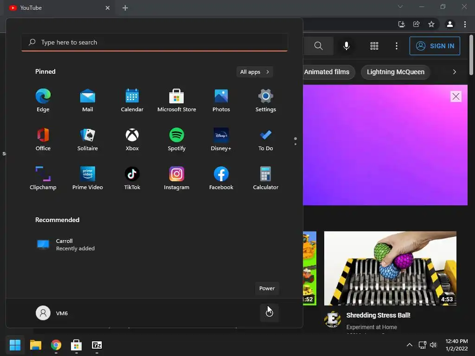The image size is (475, 356).
Task: Launch the Mail app
Action: [x=88, y=101]
